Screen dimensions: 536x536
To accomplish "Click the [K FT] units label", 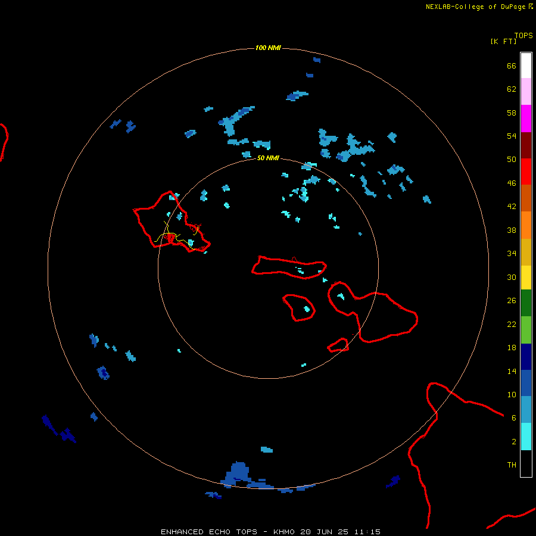I will [x=503, y=41].
